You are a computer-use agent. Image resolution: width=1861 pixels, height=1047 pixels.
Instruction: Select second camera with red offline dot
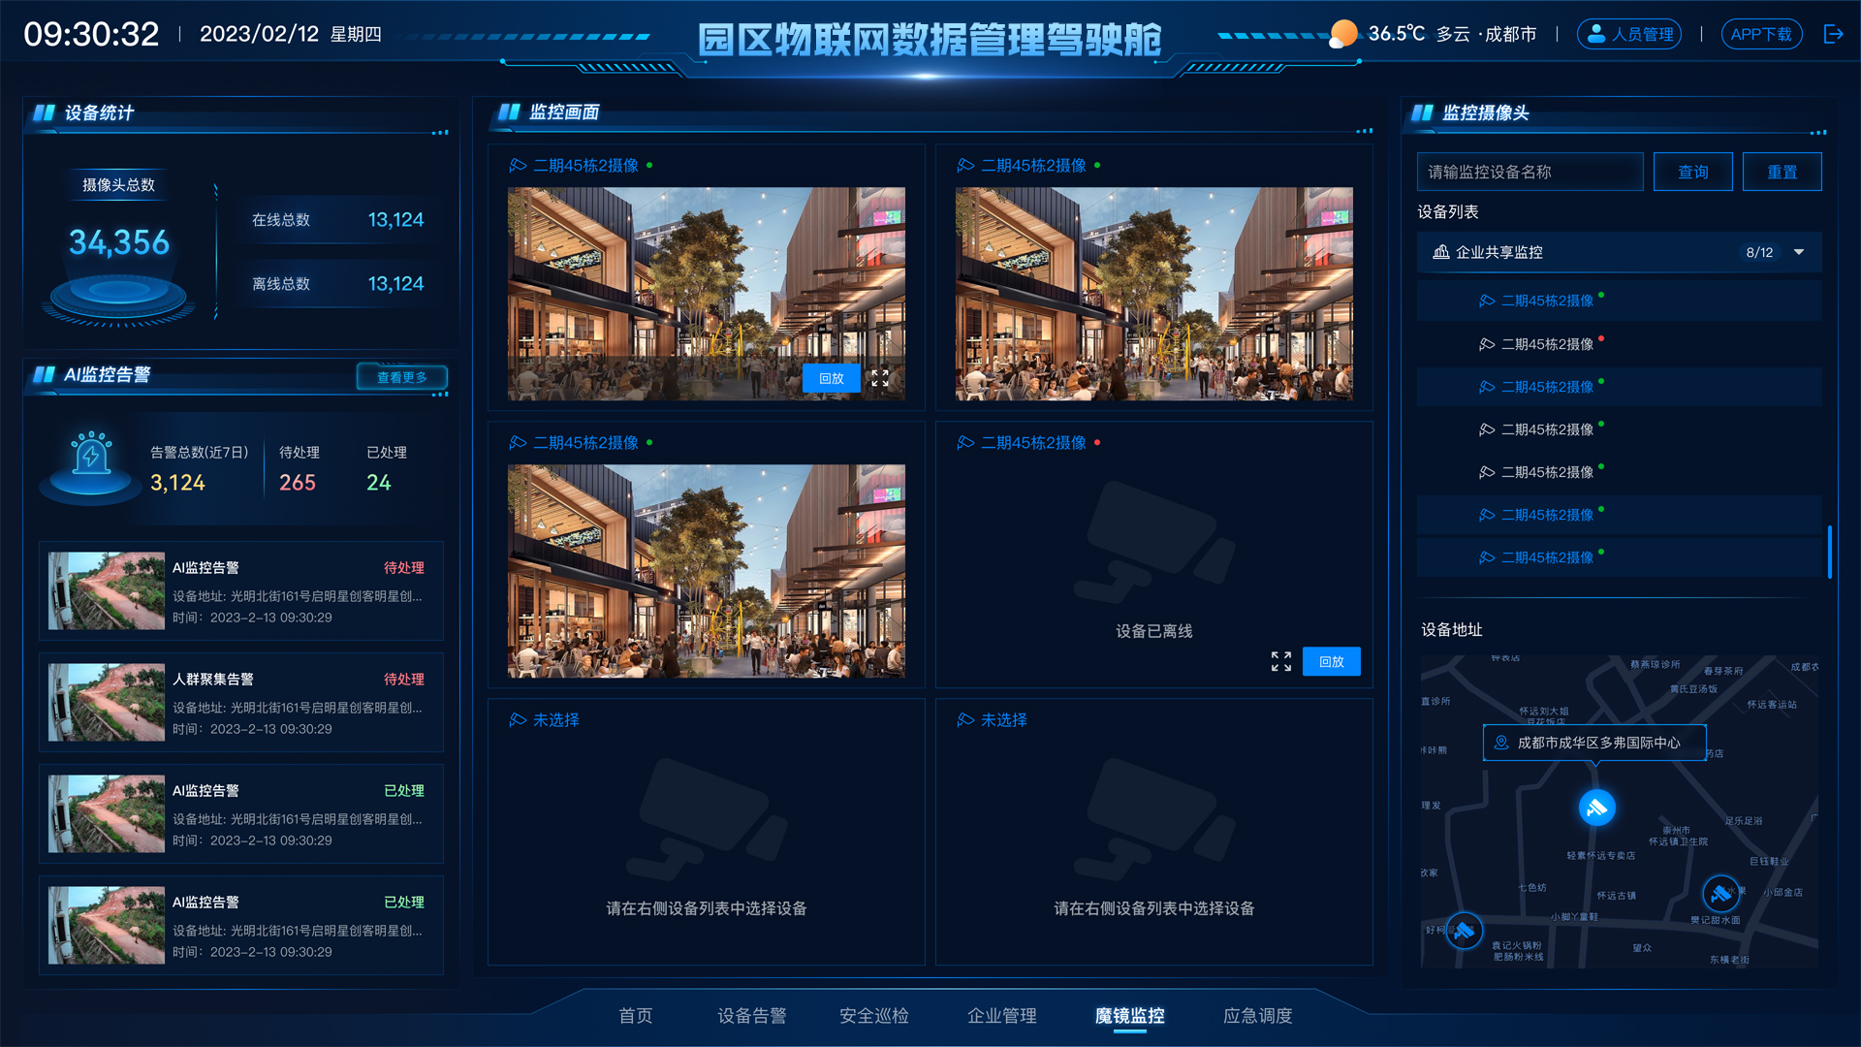coord(1546,344)
